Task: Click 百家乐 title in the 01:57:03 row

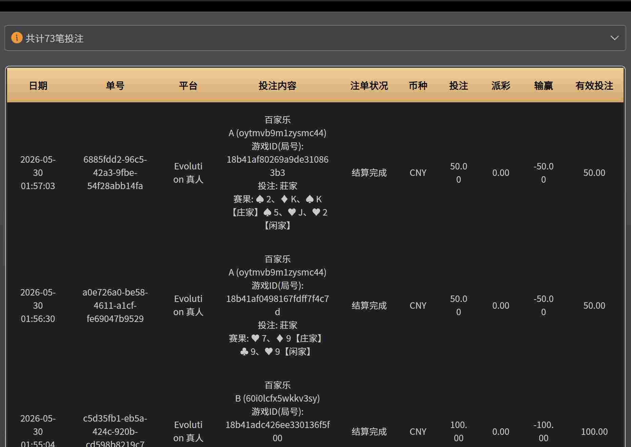Action: (277, 120)
